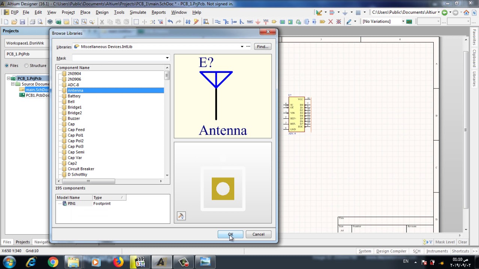Open Chrome from the taskbar
479x269 pixels.
pos(53,262)
